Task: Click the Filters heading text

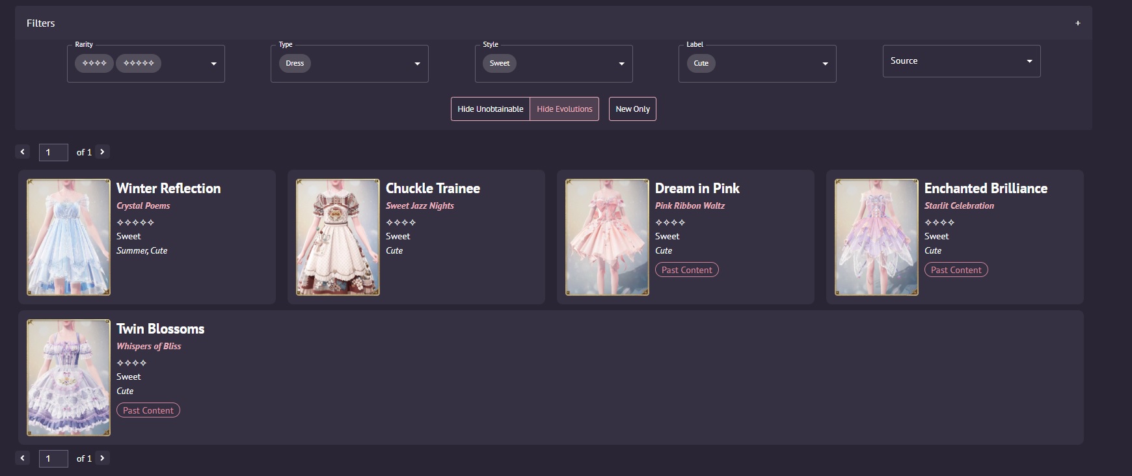Action: point(40,23)
